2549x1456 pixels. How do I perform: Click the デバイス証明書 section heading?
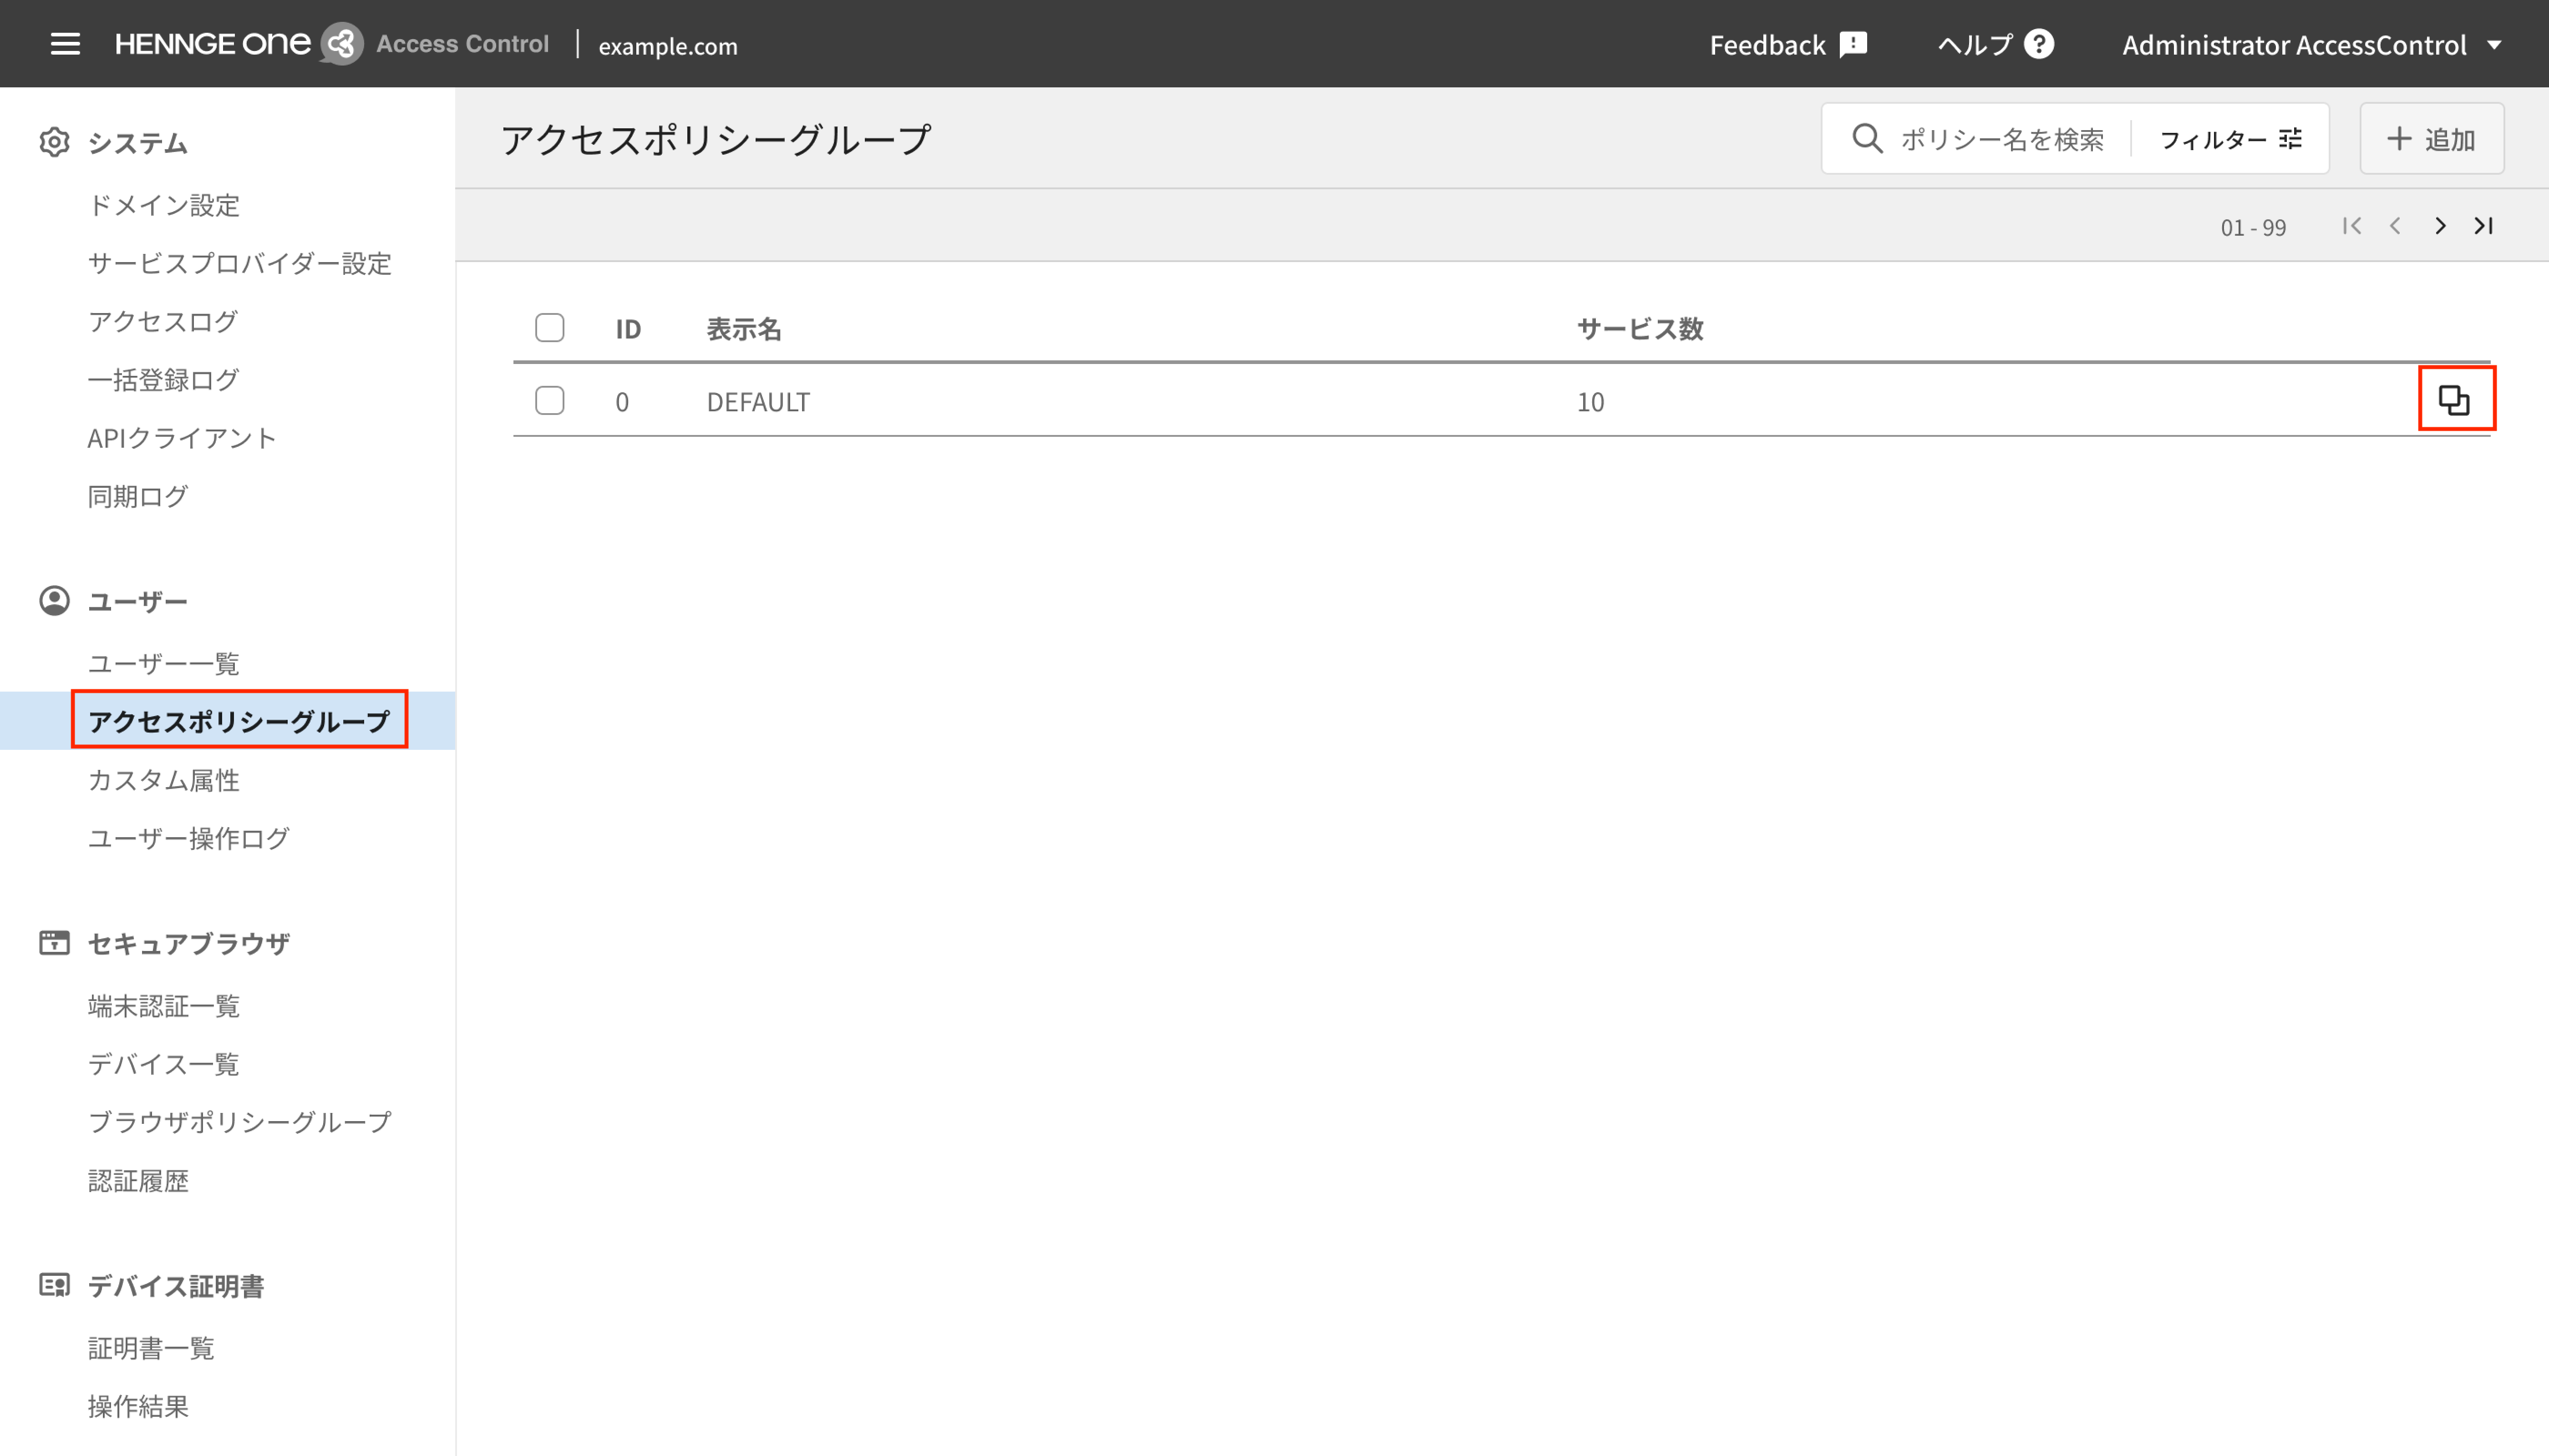tap(176, 1286)
